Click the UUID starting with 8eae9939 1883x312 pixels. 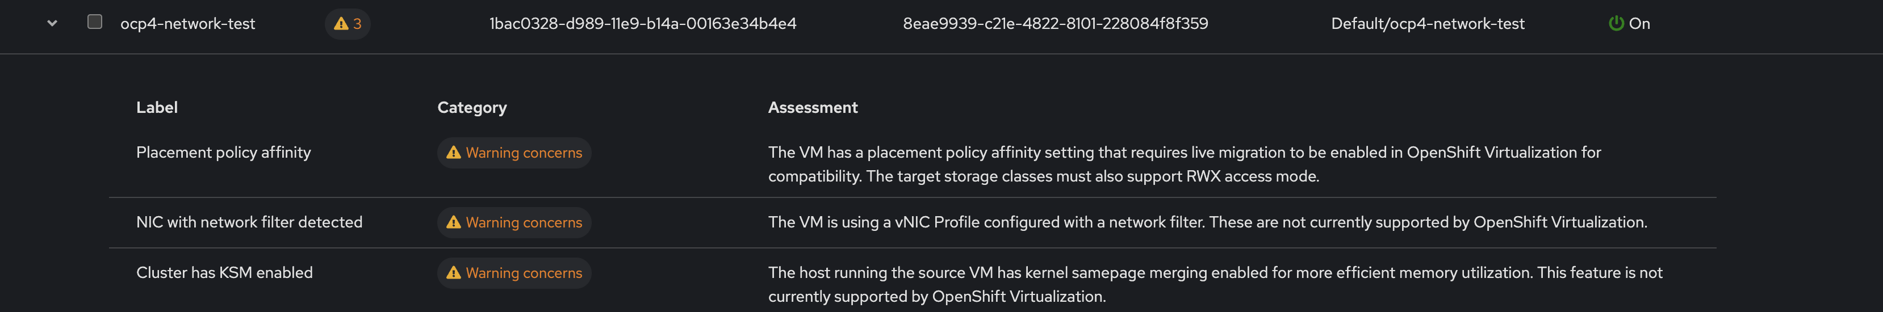[1055, 23]
